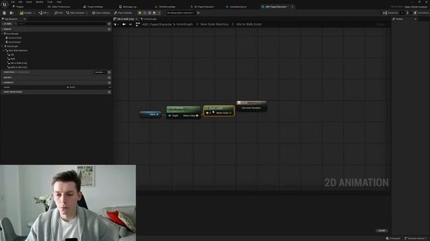Image resolution: width=430 pixels, height=241 pixels.
Task: Close the ABP_PaperCharacter tab
Action: pos(292,7)
